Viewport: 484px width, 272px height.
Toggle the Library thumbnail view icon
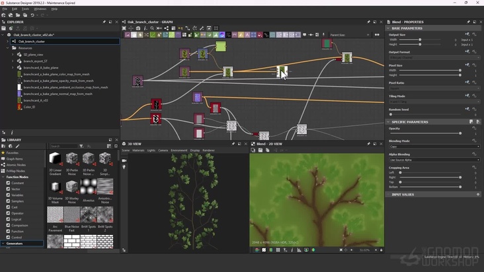108,146
